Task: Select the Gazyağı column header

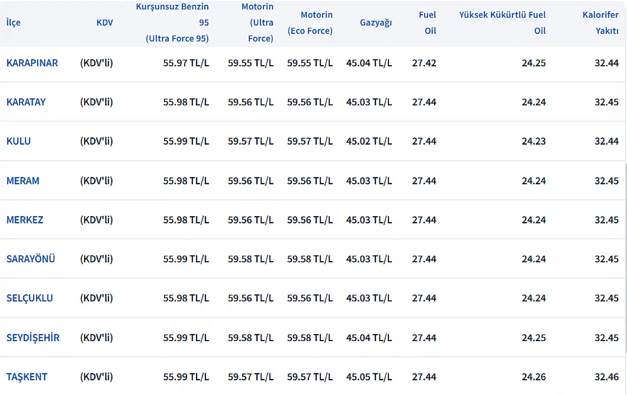Action: coord(376,23)
